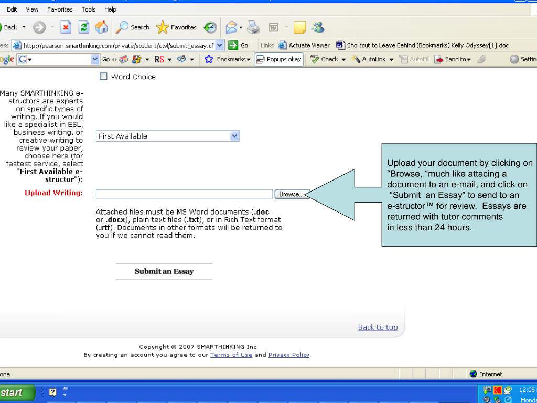Screen dimensions: 537x403
Task: Open the Privacy Policy link
Action: [x=289, y=355]
